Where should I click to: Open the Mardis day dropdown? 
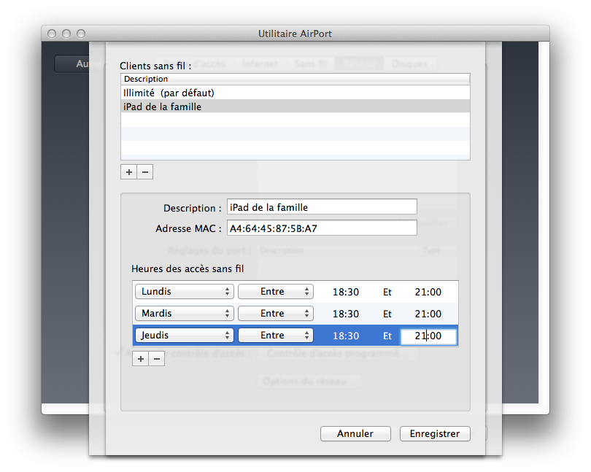(x=184, y=314)
